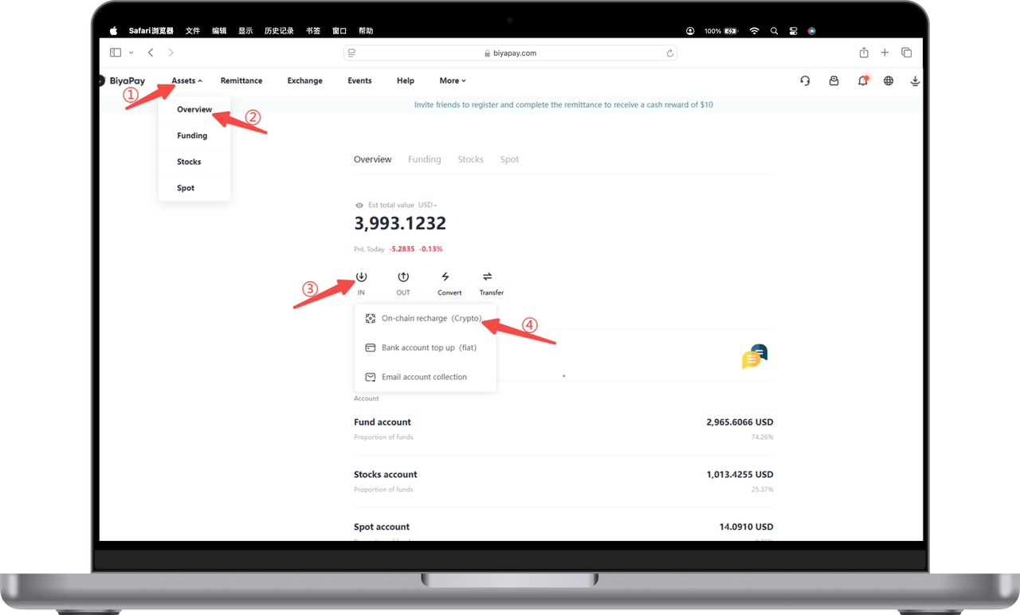This screenshot has width=1020, height=615.
Task: Go back with Safari back arrow
Action: [x=151, y=53]
